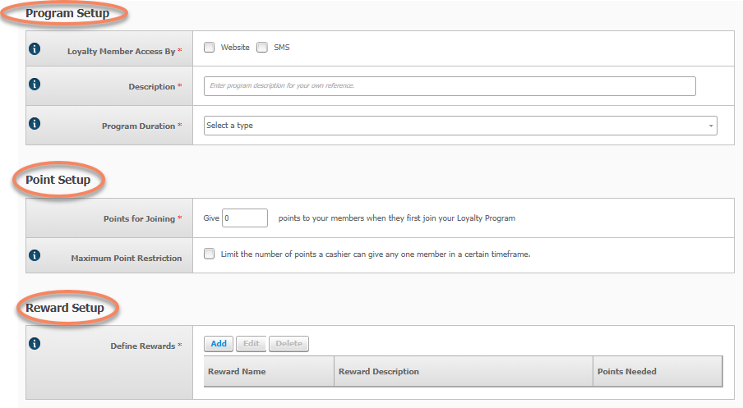
Task: Click the Reward Setup section heading
Action: tap(65, 308)
